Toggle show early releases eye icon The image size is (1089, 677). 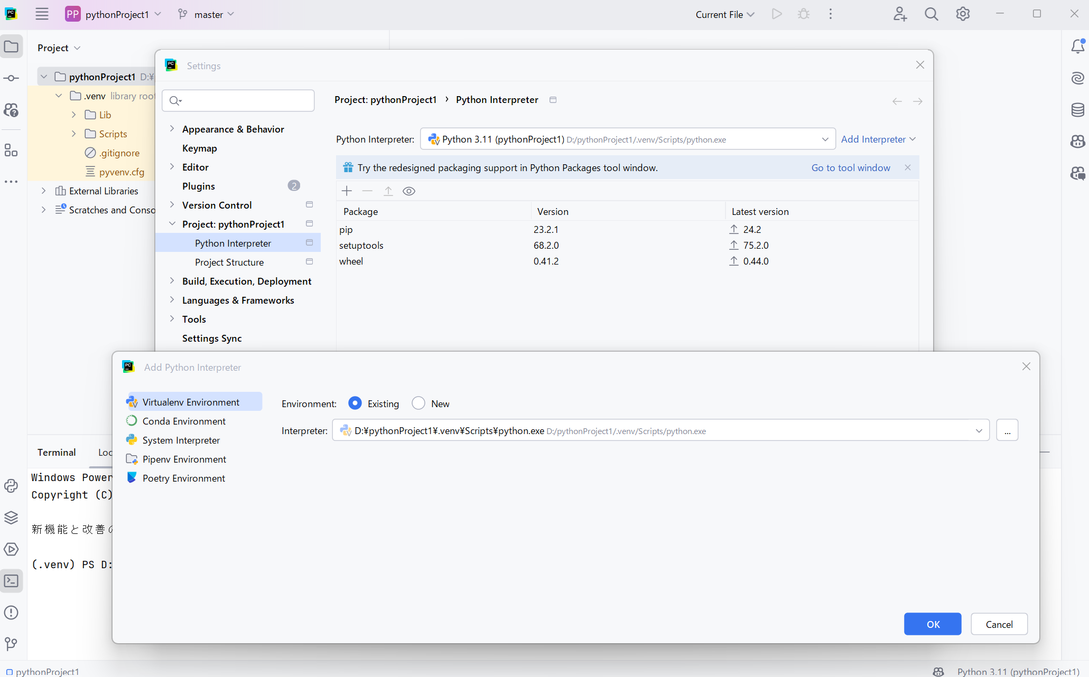click(x=408, y=191)
